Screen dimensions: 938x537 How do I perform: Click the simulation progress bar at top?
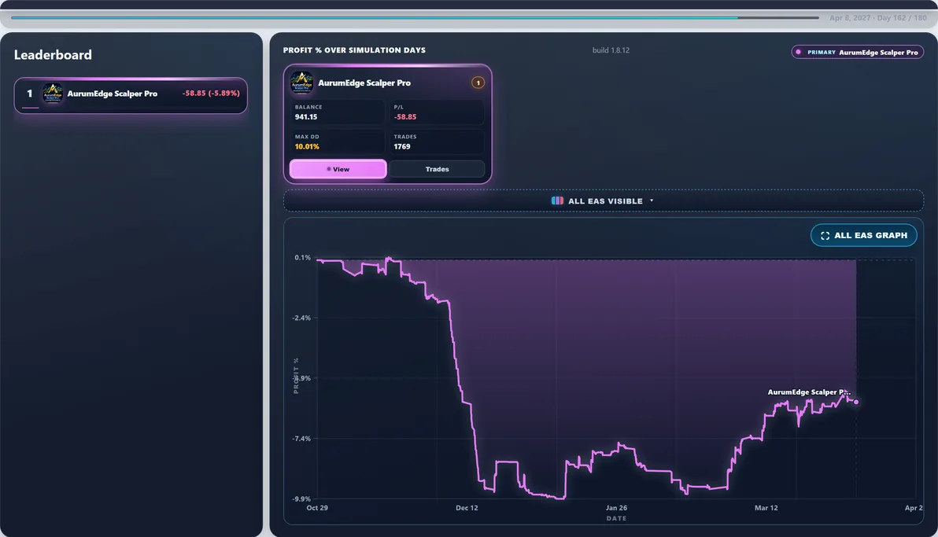point(415,18)
